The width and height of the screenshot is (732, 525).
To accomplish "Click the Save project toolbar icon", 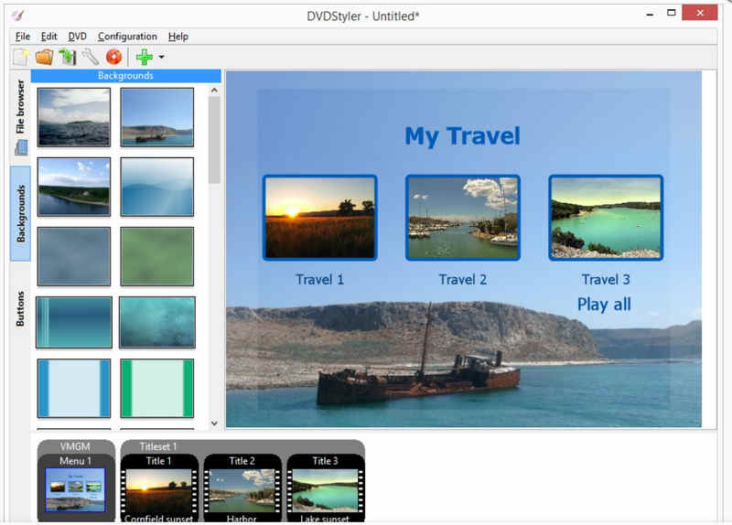I will [x=68, y=57].
